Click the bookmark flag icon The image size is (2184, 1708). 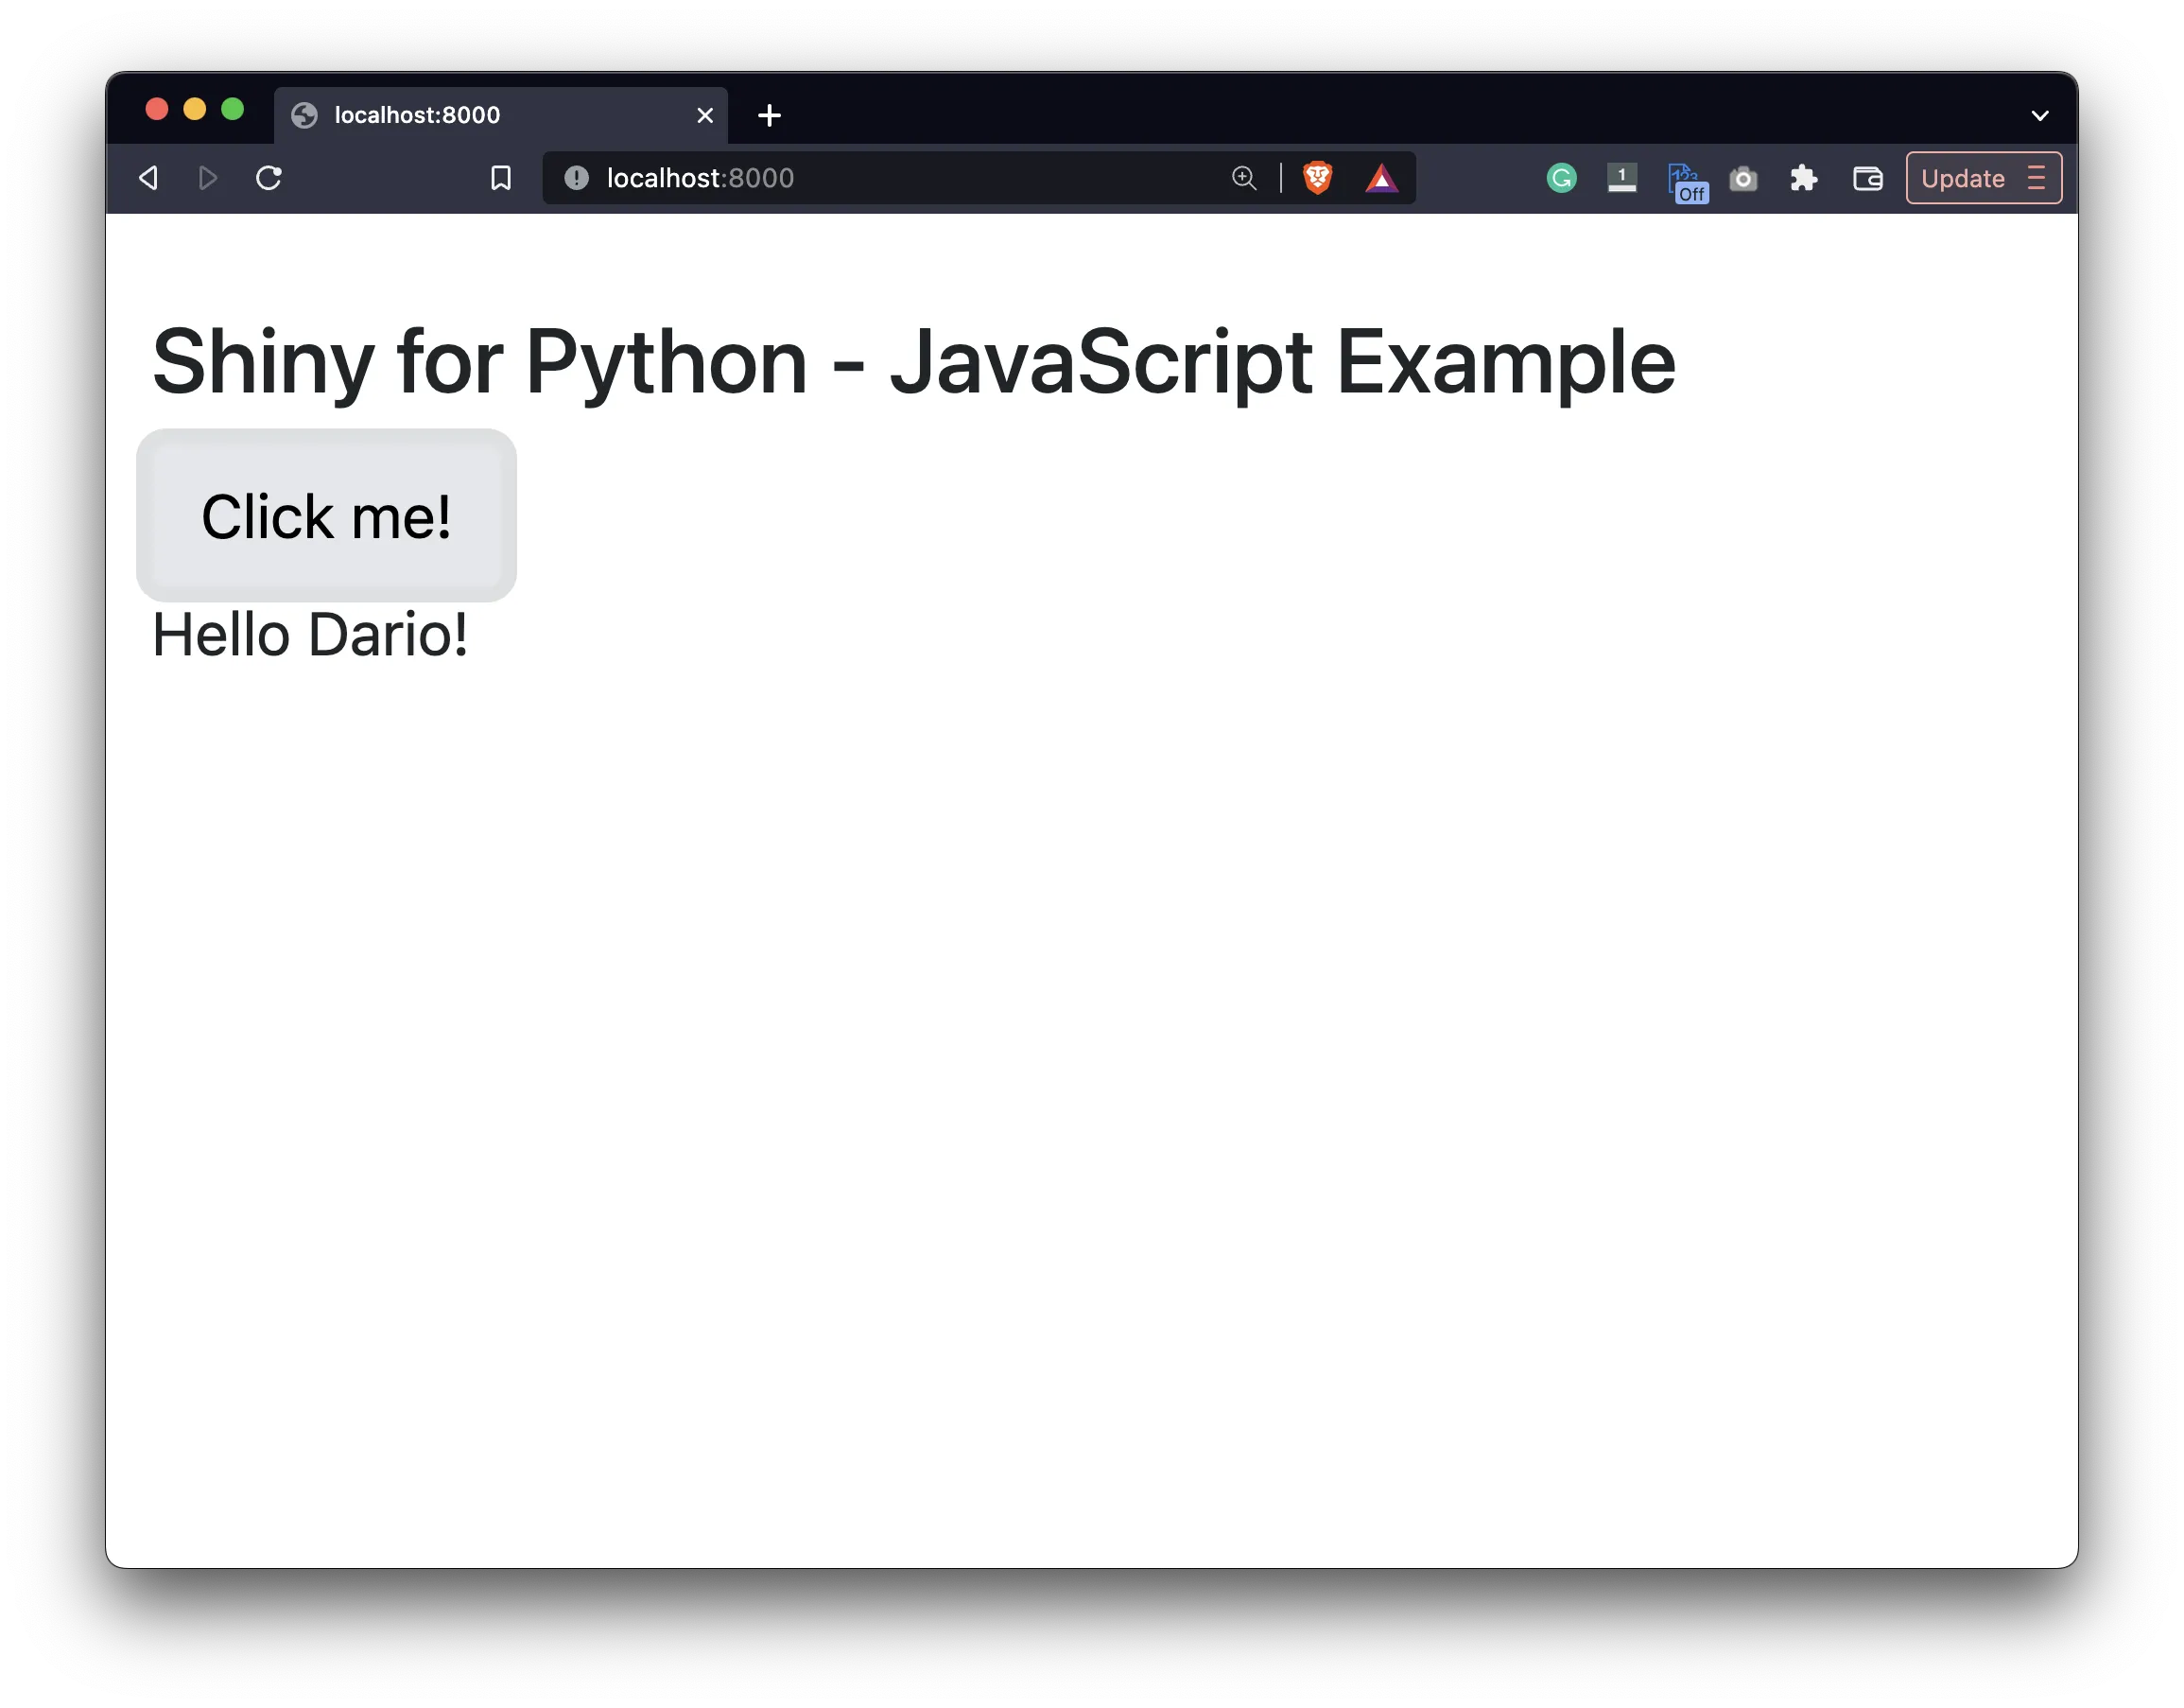(x=501, y=178)
